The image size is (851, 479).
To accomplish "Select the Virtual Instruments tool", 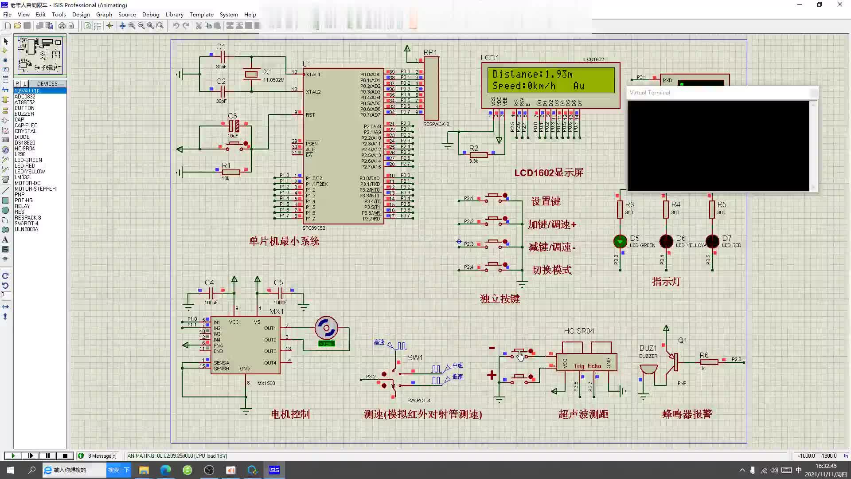I will 5,180.
